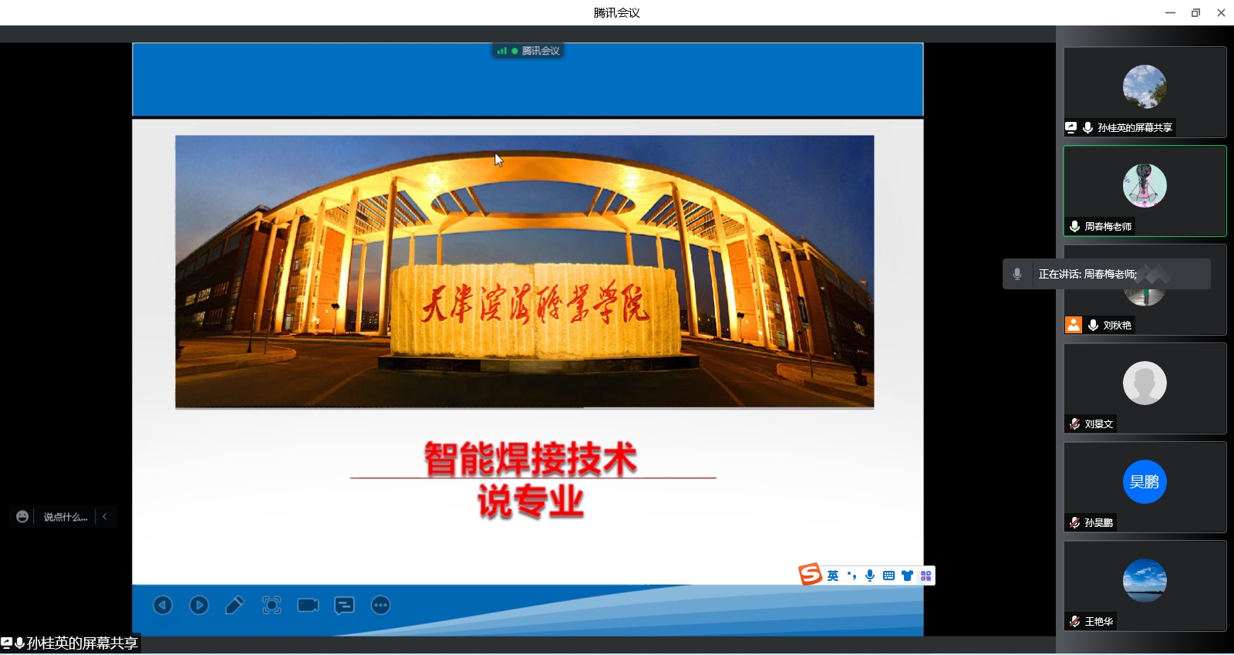The width and height of the screenshot is (1234, 655).
Task: Open Sogou soft keyboard icon
Action: pos(888,576)
